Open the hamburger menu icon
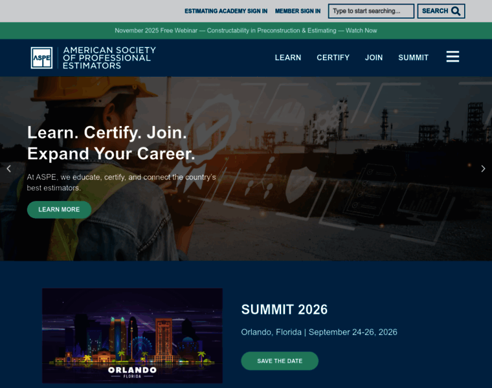 (x=453, y=57)
